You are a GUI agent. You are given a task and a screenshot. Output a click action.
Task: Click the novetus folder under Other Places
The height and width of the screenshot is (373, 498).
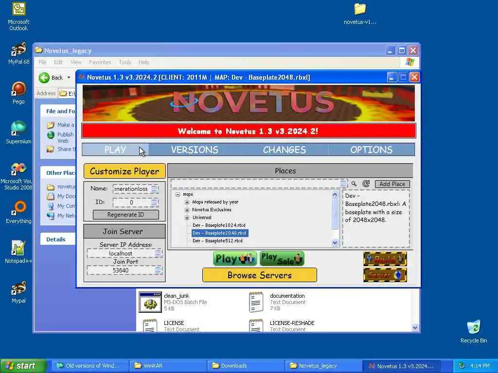click(x=51, y=187)
